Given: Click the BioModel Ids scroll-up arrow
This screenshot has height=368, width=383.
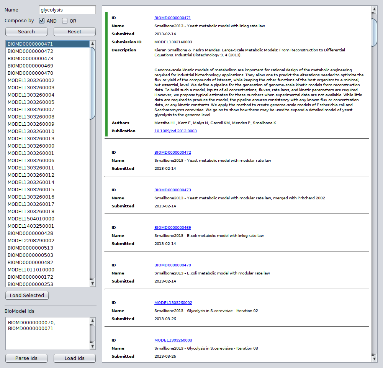Looking at the screenshot, I should (93, 320).
